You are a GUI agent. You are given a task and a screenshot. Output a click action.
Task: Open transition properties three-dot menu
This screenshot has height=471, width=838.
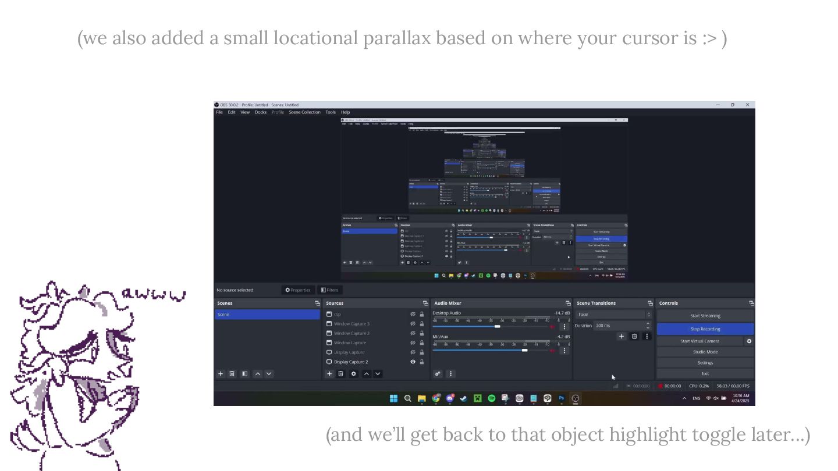pyautogui.click(x=647, y=336)
